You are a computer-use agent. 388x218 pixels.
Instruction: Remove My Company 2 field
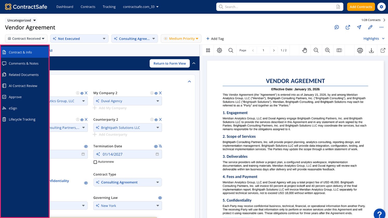[x=160, y=93]
